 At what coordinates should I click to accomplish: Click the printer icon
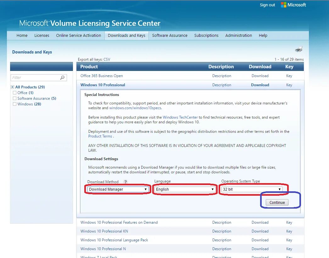tap(298, 49)
